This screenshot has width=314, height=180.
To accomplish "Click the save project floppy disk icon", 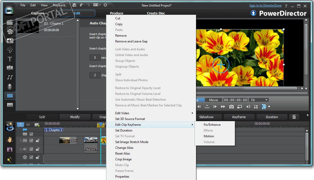I will (x=74, y=5).
